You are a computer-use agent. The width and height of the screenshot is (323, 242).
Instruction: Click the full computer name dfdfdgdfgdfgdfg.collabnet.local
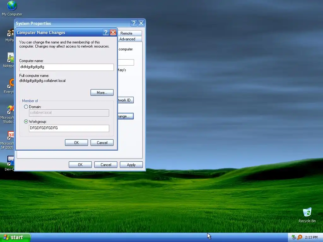coord(43,81)
